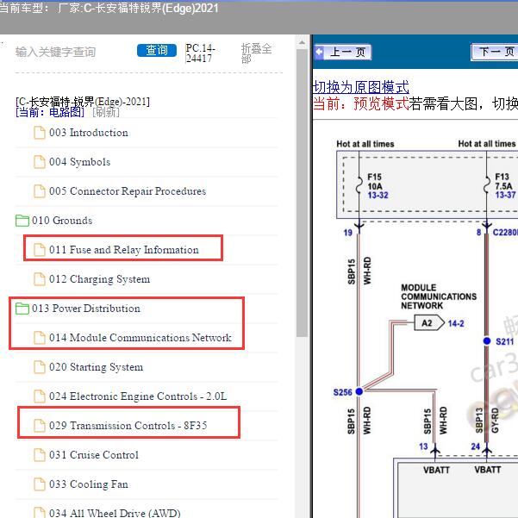The width and height of the screenshot is (518, 518).
Task: Click document icon beside 024 Electronic Engine Controls
Action: (40, 396)
